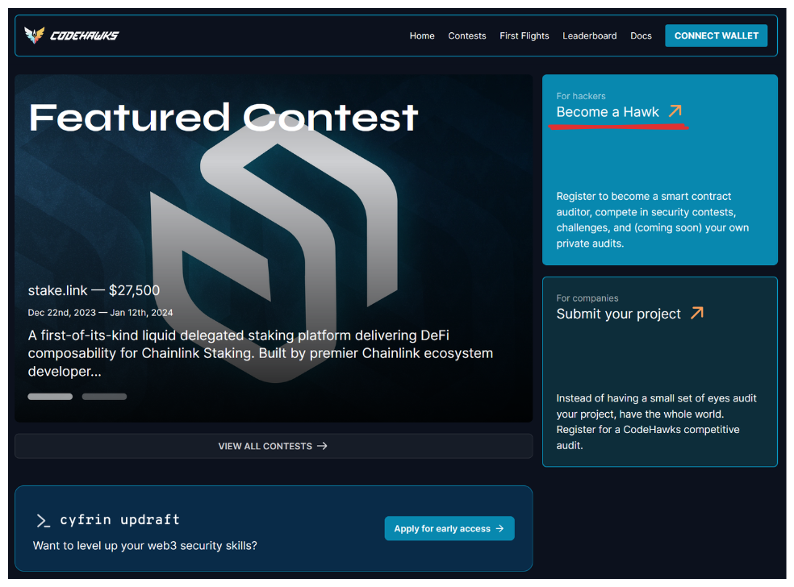Click the terminal prompt icon beside cyfrin updraft

44,521
